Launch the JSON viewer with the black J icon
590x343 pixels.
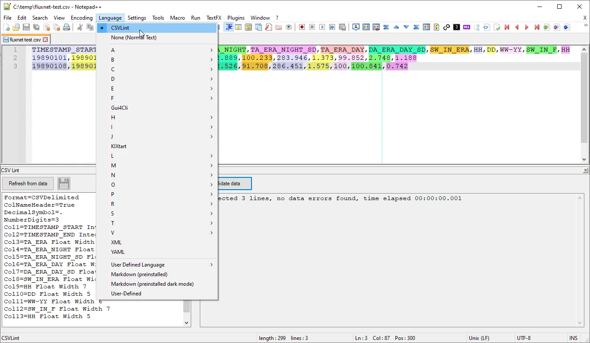tap(456, 27)
